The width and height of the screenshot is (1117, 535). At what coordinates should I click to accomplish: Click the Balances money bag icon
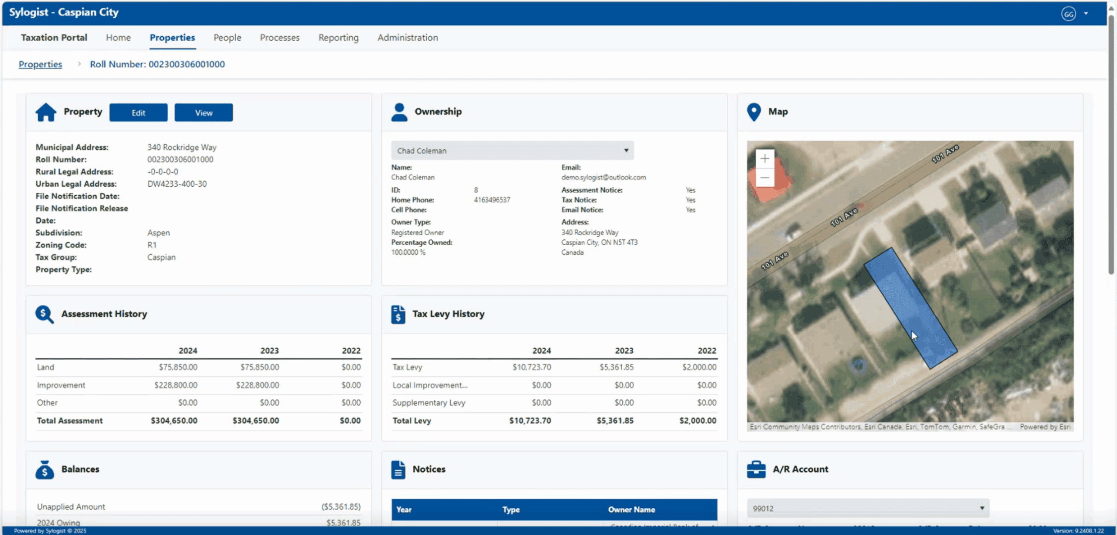45,470
